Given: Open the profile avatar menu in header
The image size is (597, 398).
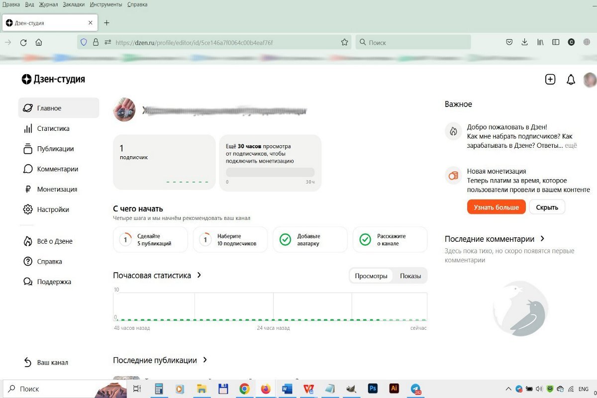Looking at the screenshot, I should (x=590, y=80).
